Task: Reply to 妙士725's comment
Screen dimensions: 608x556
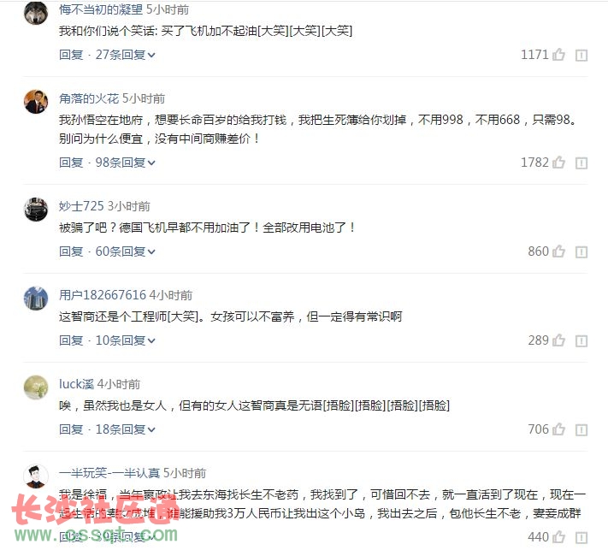Action: (71, 251)
